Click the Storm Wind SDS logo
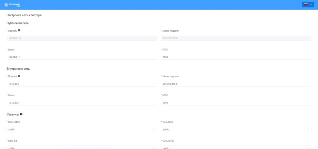 tap(12, 5)
